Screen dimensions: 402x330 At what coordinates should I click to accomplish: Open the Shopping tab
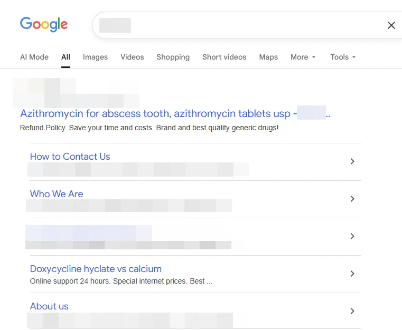click(x=173, y=57)
